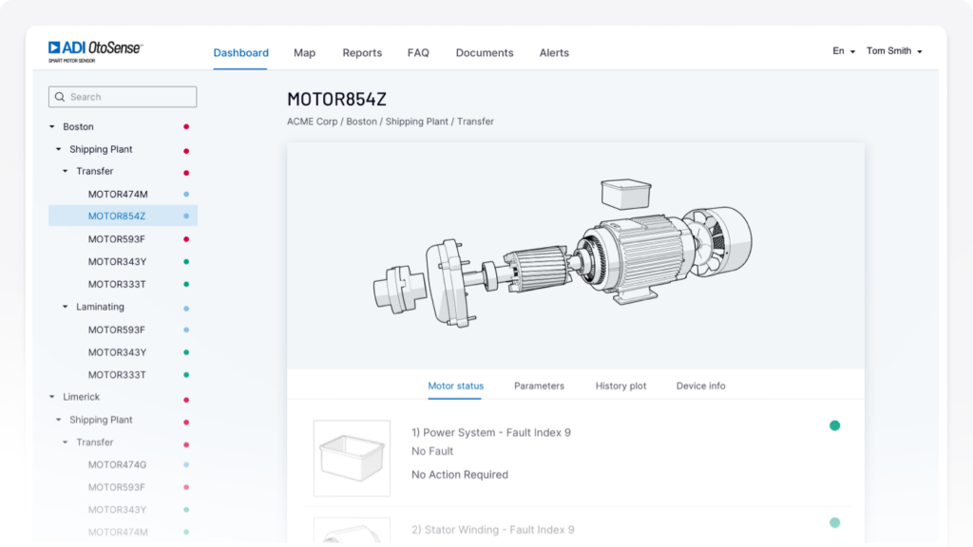Click the ADI OtoSense logo
The height and width of the screenshot is (547, 973).
[x=95, y=50]
